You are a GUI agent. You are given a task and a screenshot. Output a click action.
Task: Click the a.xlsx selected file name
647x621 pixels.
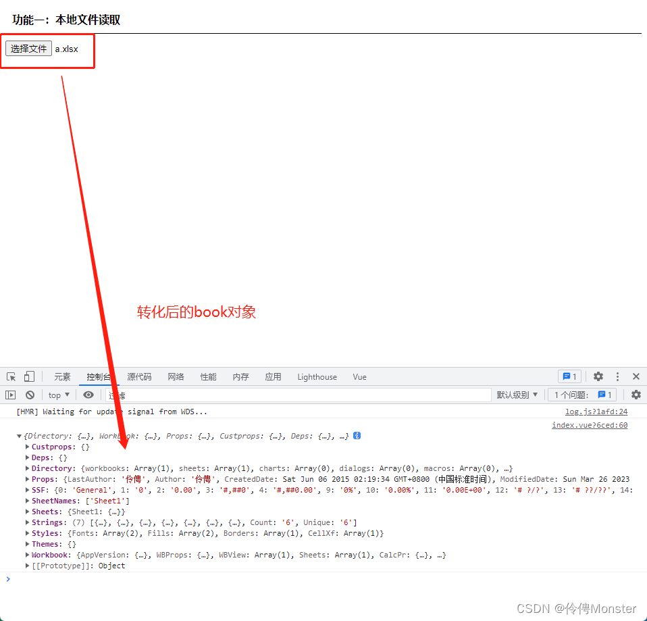66,49
